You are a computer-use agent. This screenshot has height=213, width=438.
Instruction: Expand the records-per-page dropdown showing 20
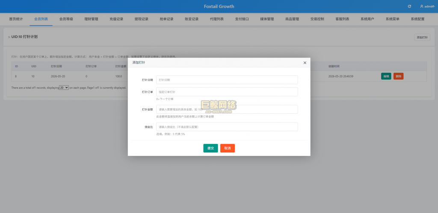pos(64,87)
